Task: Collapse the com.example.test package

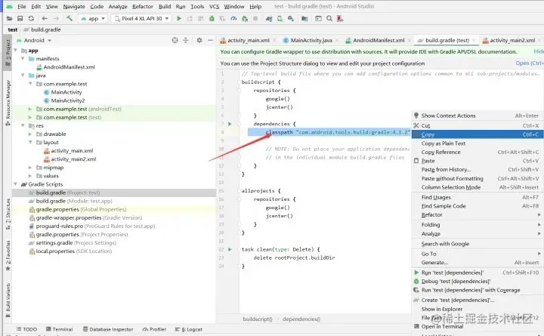Action: coord(30,84)
